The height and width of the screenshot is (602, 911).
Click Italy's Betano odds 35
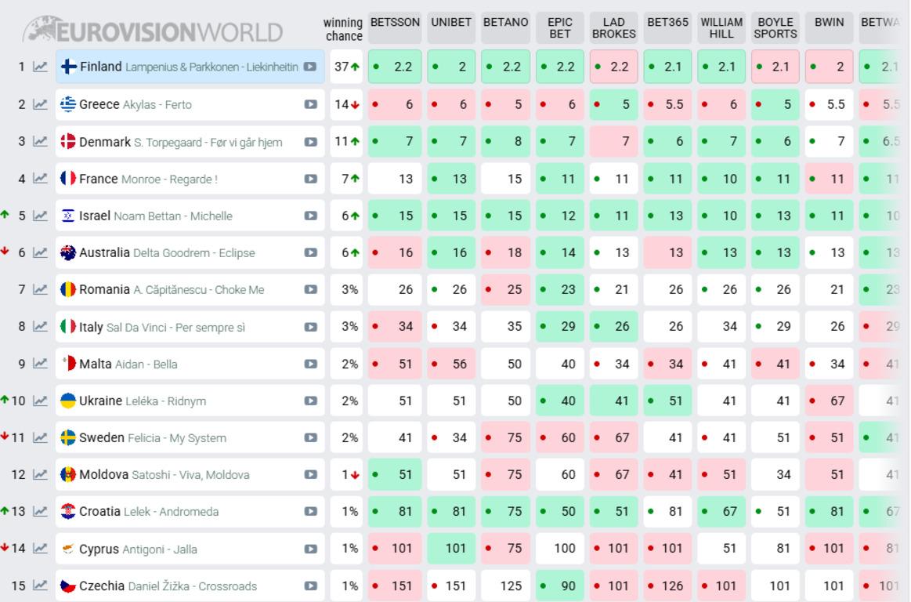tap(505, 326)
